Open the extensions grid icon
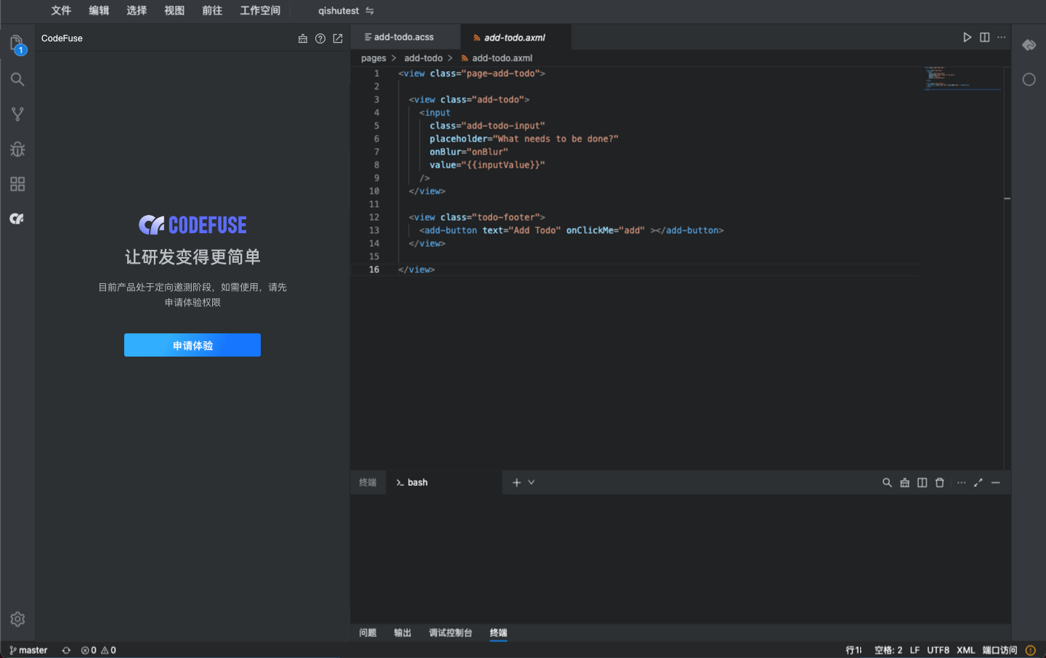Screen dimensions: 1046x658 click(x=17, y=184)
